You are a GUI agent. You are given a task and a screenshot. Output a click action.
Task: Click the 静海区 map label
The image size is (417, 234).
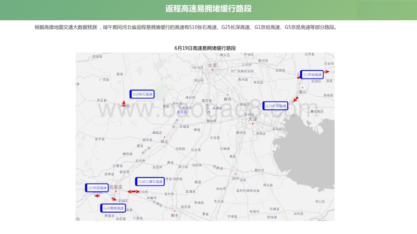coord(241,133)
